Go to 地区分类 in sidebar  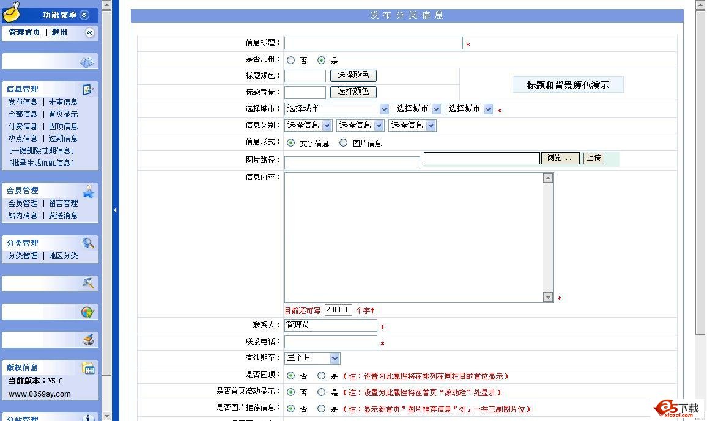pyautogui.click(x=64, y=256)
